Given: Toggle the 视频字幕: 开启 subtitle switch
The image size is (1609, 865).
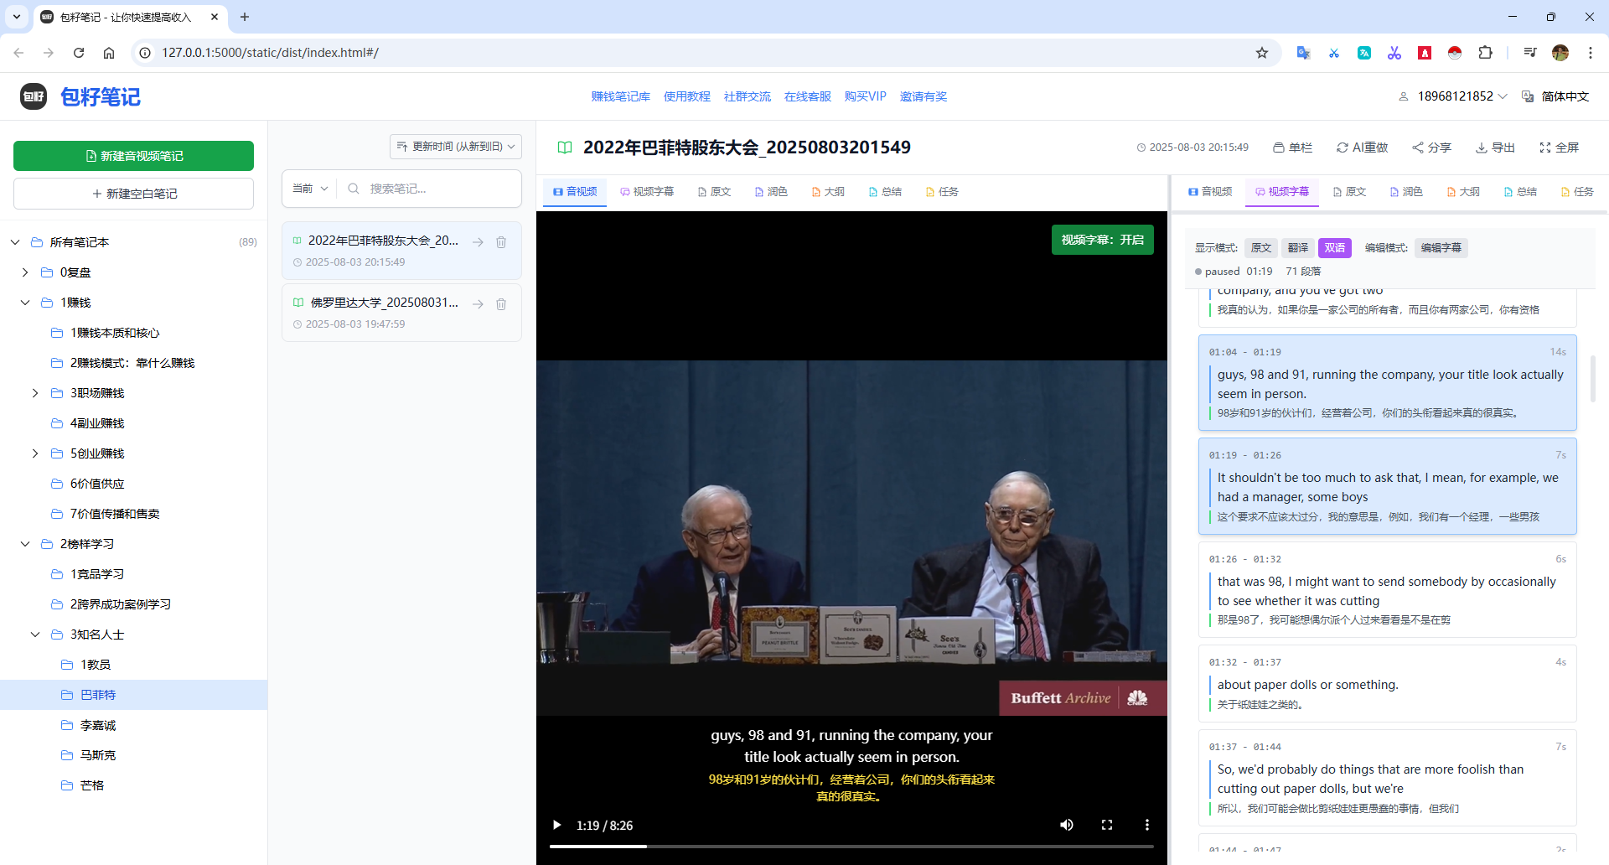Looking at the screenshot, I should point(1102,240).
